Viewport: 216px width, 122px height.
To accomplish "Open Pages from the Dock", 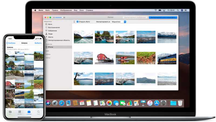I will tap(136, 103).
